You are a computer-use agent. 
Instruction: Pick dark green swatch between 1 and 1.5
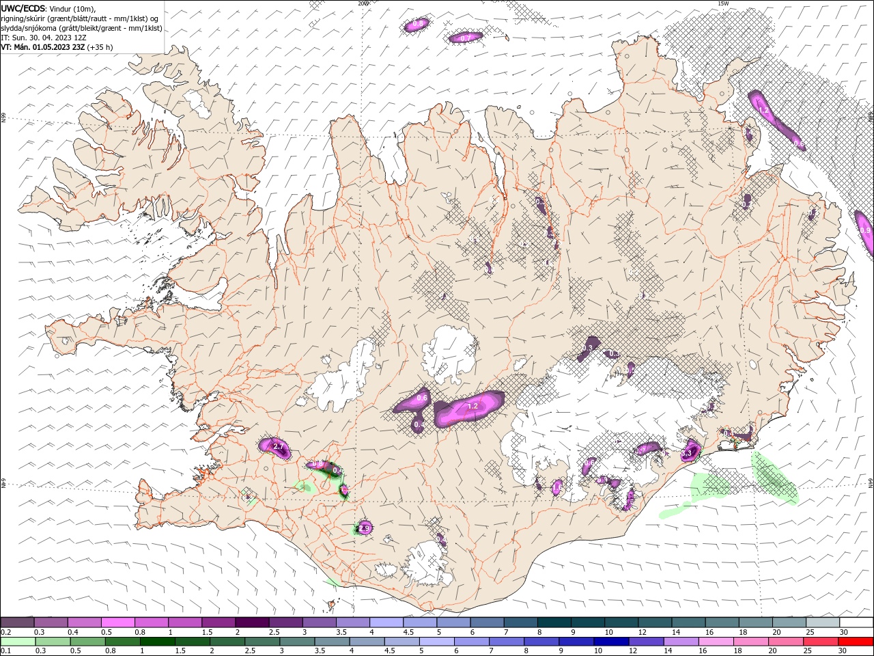pos(157,642)
